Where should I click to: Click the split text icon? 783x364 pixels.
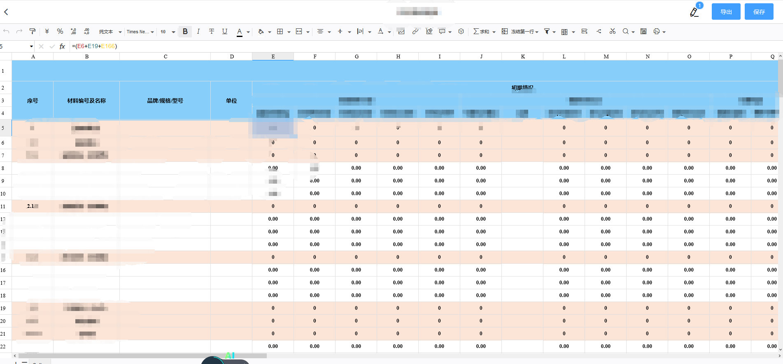coord(599,32)
